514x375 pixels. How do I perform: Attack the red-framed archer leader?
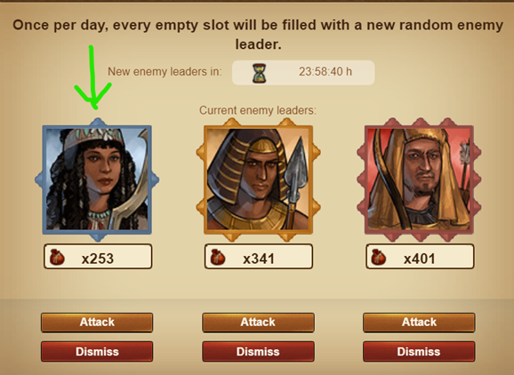[x=419, y=323]
